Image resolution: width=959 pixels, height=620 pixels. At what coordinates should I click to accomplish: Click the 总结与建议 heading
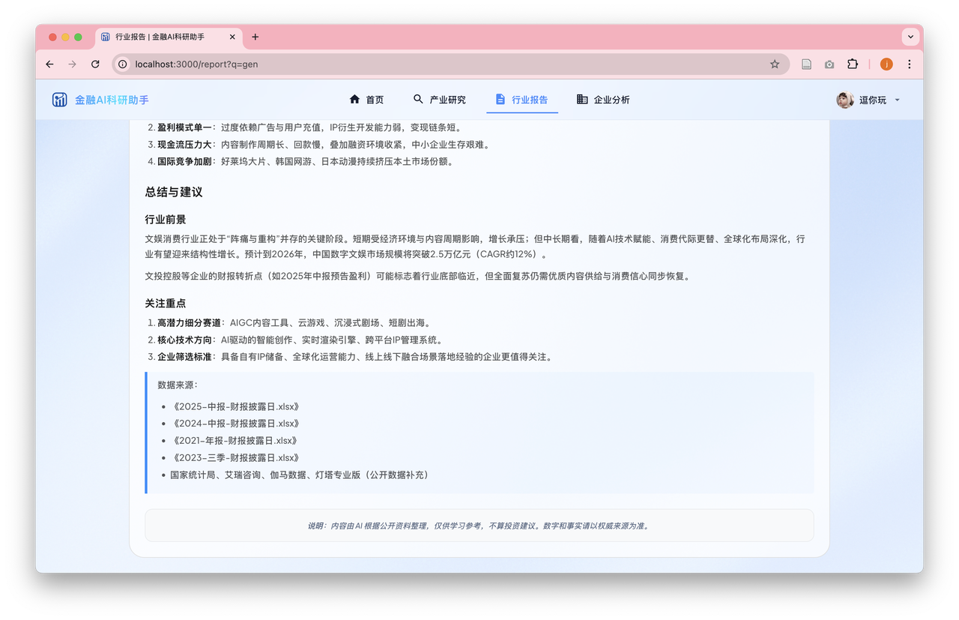(x=174, y=193)
